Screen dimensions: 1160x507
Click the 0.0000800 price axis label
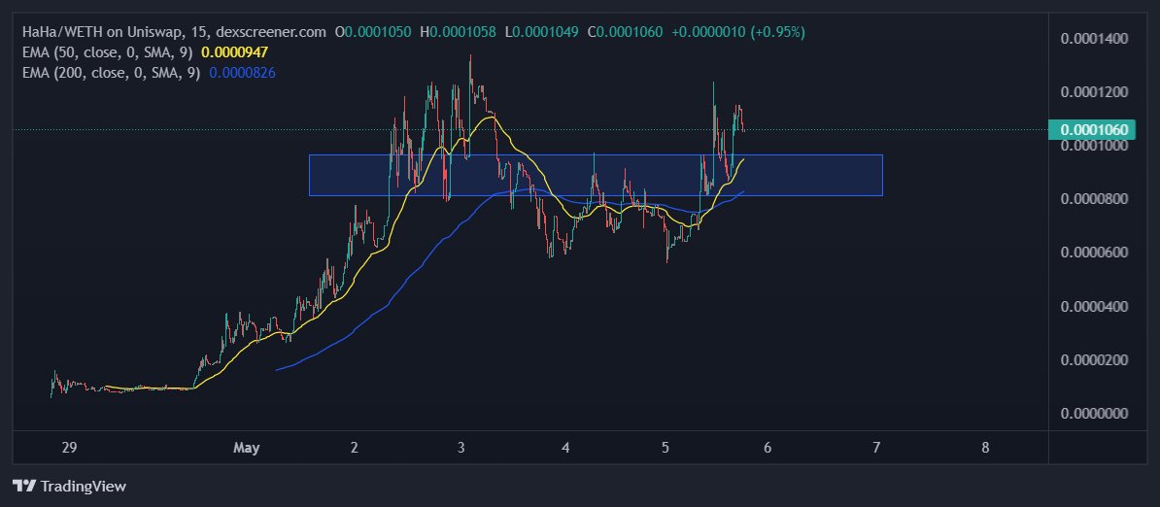click(1094, 199)
